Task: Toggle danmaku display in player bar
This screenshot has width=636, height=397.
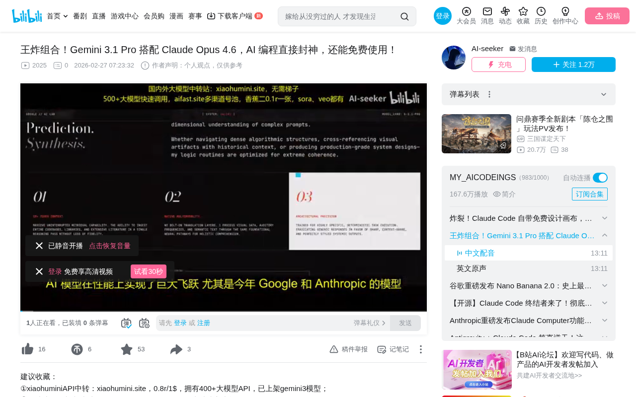Action: [x=126, y=323]
